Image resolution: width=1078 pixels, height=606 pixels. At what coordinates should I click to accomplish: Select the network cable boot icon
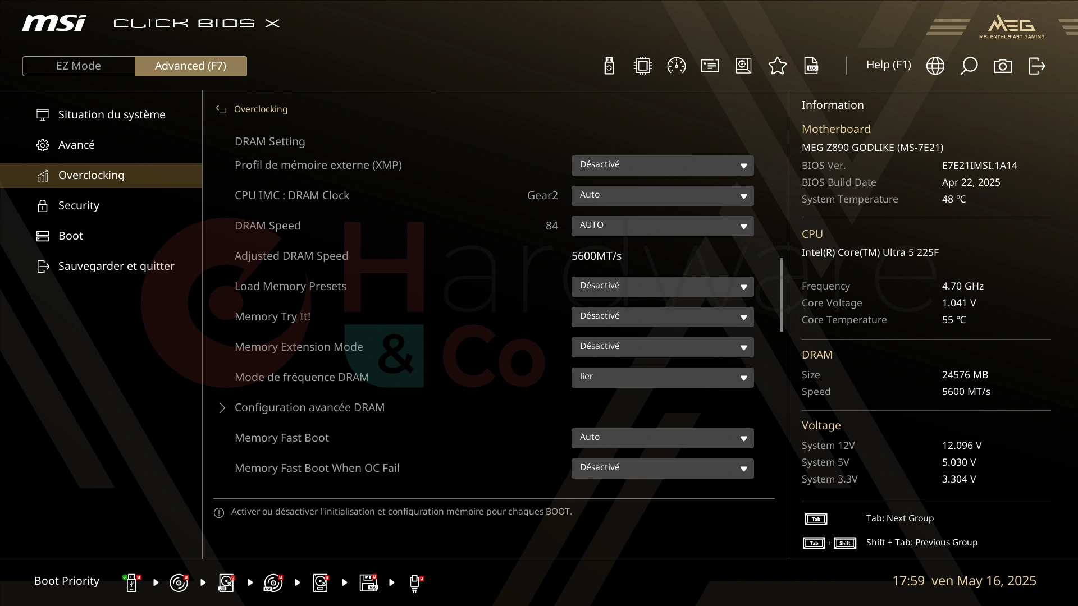point(415,584)
